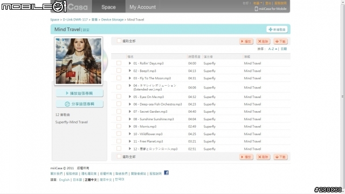Open the user account dropdown in header

[x=258, y=3]
